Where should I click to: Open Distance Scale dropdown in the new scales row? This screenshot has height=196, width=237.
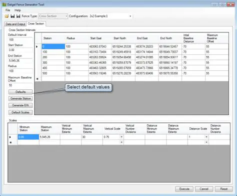(206, 142)
